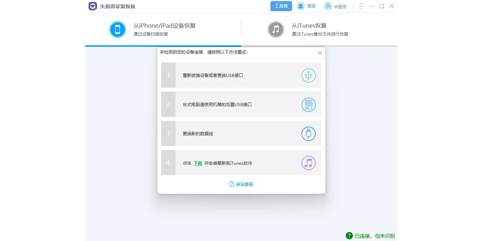
Task: Switch to 从iTunes恢复 tab
Action: point(319,29)
